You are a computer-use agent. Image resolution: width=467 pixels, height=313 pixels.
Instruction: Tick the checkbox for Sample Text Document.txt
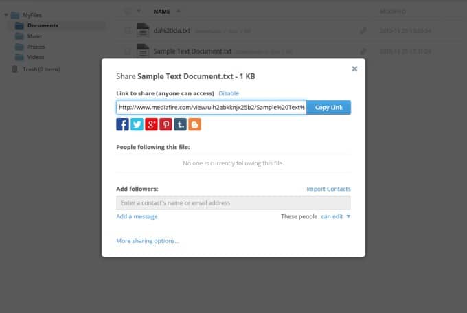click(128, 51)
